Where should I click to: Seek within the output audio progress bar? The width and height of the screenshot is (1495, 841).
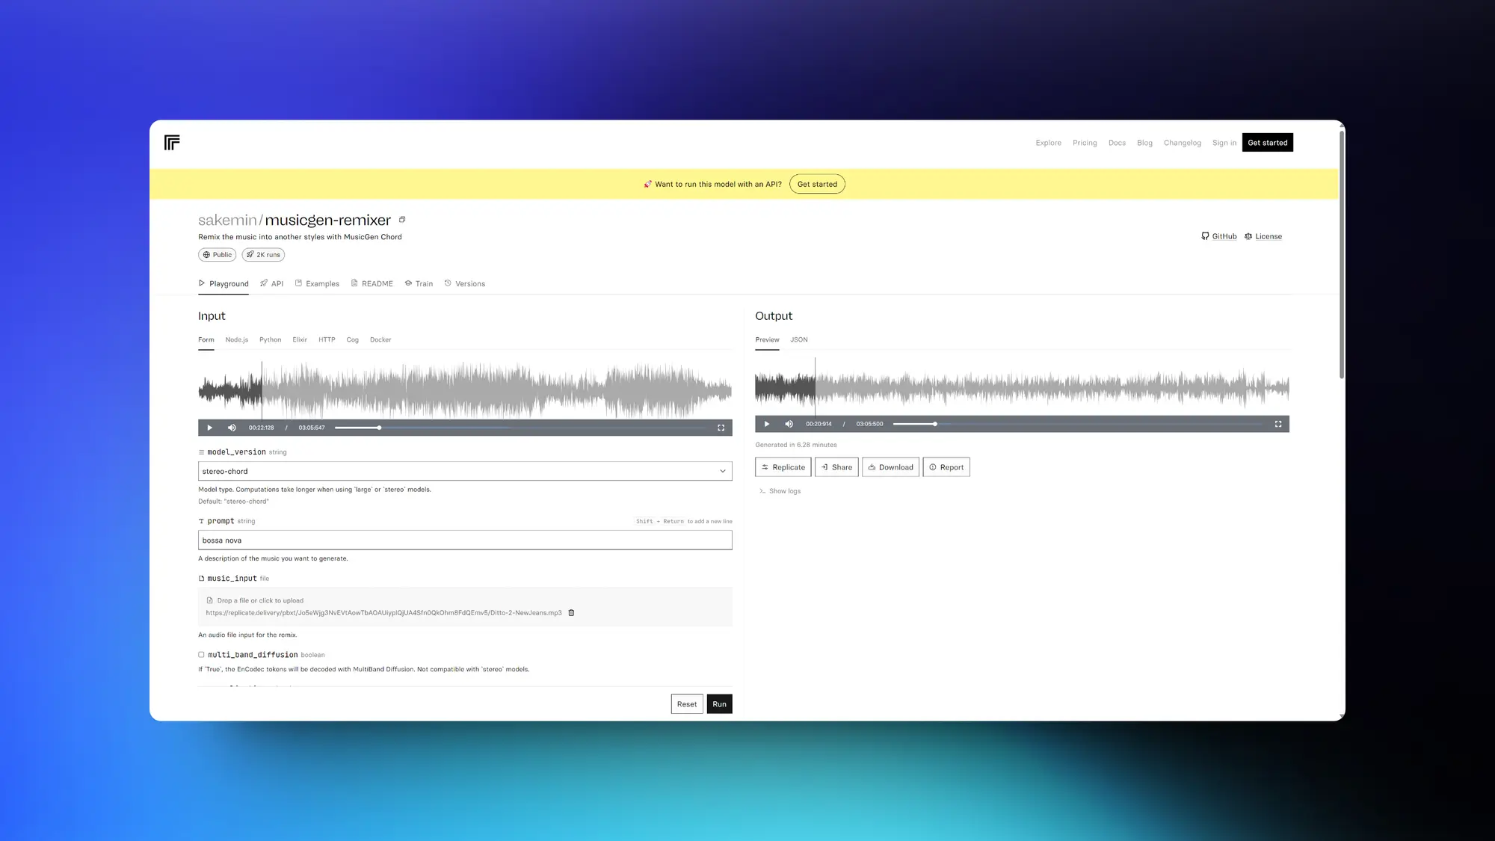1078,424
